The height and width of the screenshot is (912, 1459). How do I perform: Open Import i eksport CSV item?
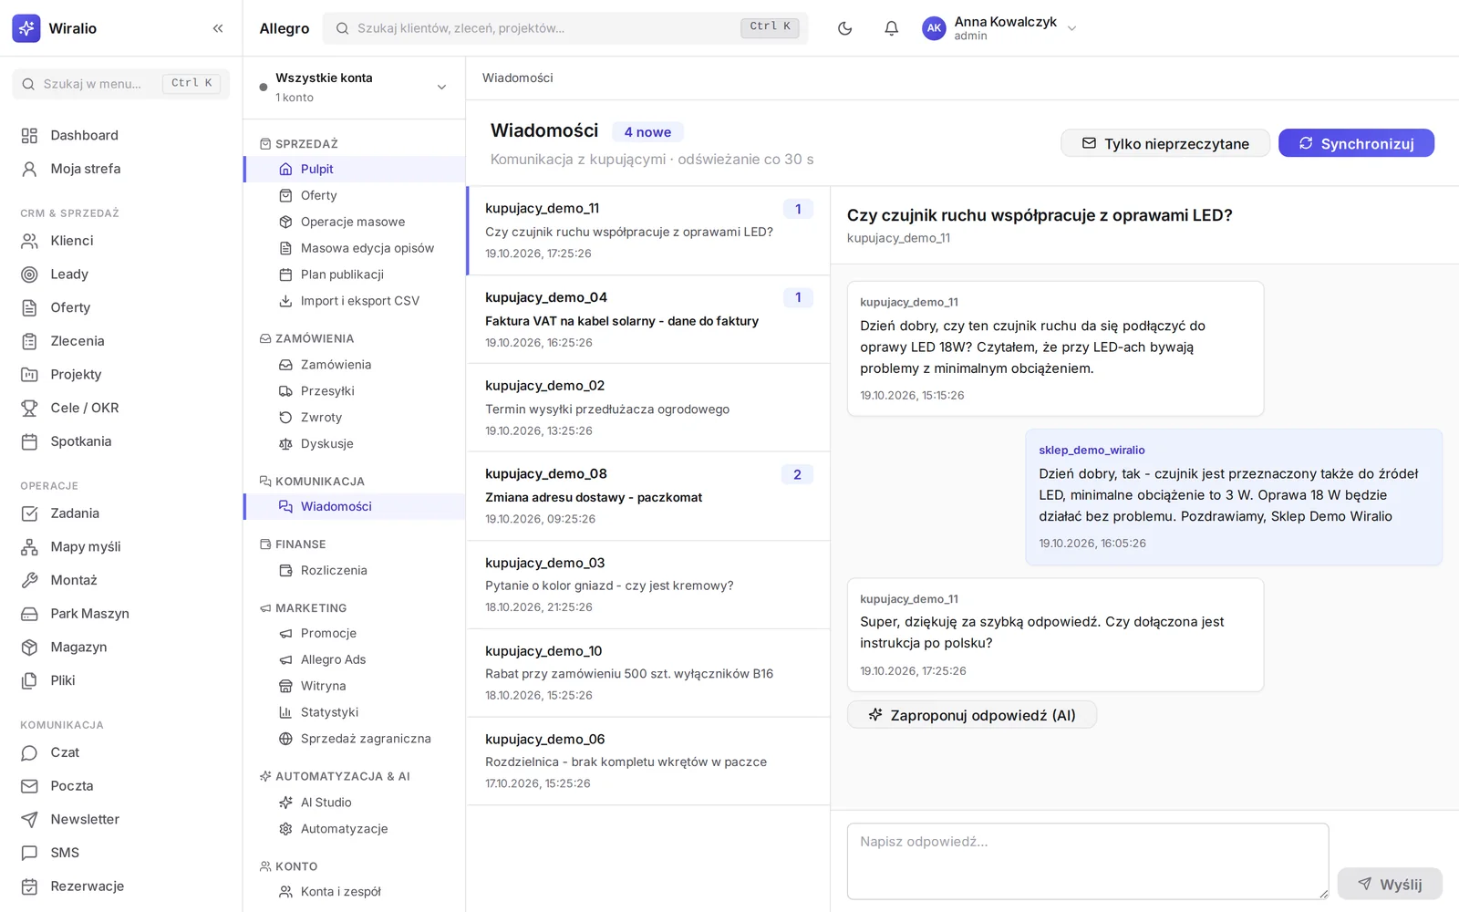(x=355, y=301)
